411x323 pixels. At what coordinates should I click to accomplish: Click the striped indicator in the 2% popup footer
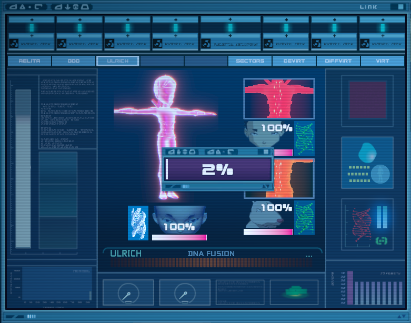[186, 186]
